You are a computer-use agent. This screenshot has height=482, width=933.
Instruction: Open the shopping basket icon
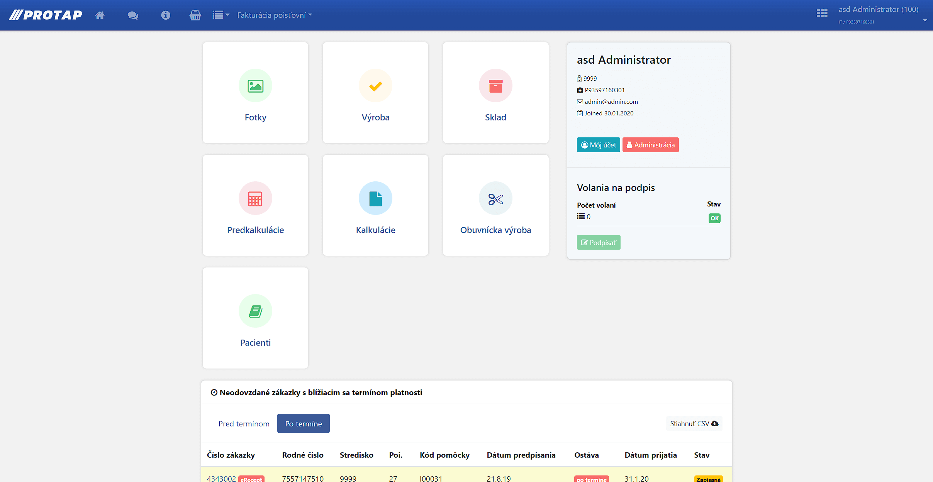click(x=195, y=15)
